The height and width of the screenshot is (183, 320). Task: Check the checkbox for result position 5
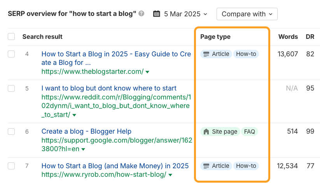(x=11, y=89)
